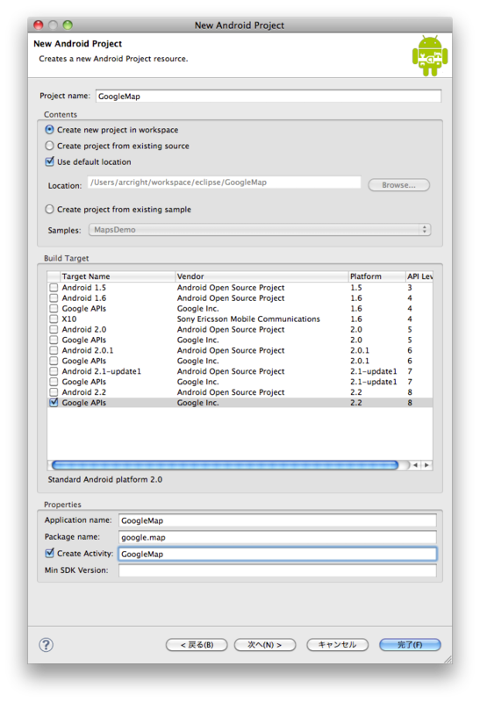Check the Android 1.5 target
This screenshot has height=702, width=480.
coord(54,288)
